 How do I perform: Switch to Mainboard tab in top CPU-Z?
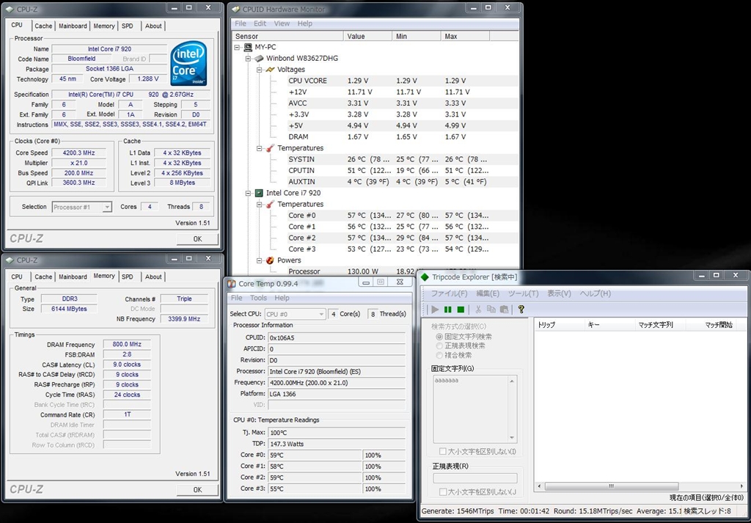[73, 26]
